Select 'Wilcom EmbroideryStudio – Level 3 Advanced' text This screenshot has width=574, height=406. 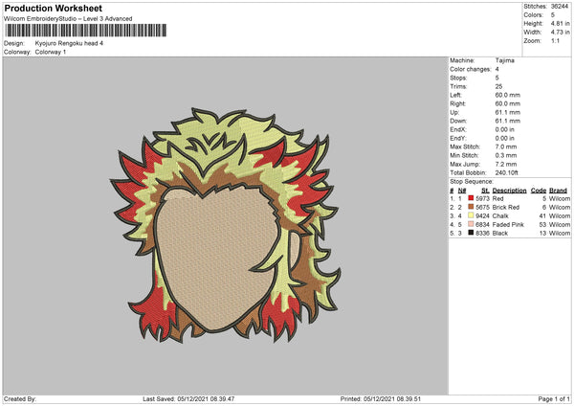click(68, 19)
